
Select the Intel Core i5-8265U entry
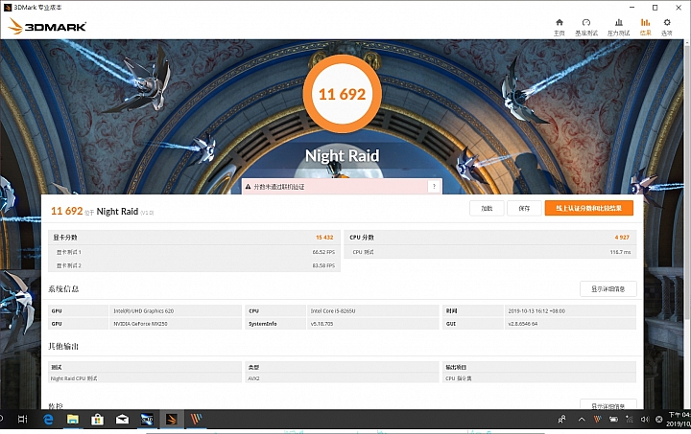click(x=333, y=310)
